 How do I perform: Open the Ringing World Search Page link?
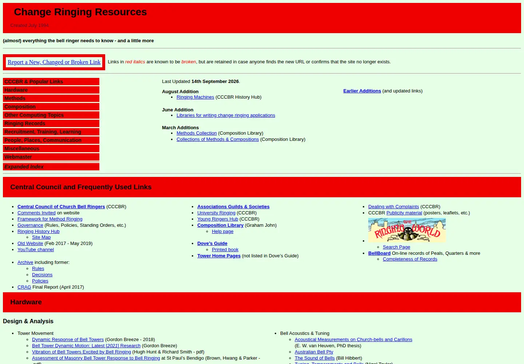(396, 247)
